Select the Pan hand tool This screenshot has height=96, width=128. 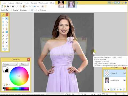click(x=7, y=29)
